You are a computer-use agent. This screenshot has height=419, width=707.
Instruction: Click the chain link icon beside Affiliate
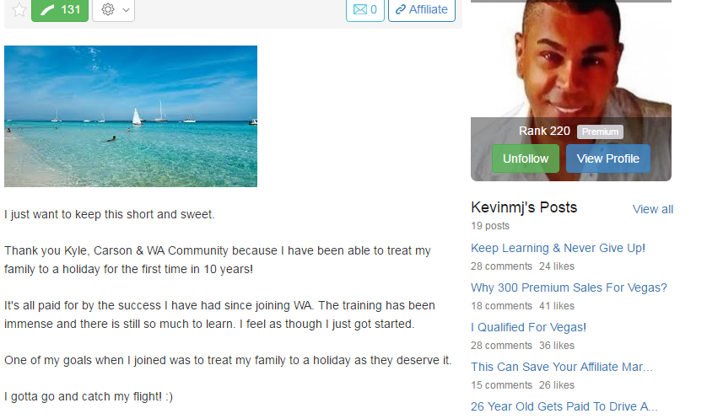coord(401,9)
